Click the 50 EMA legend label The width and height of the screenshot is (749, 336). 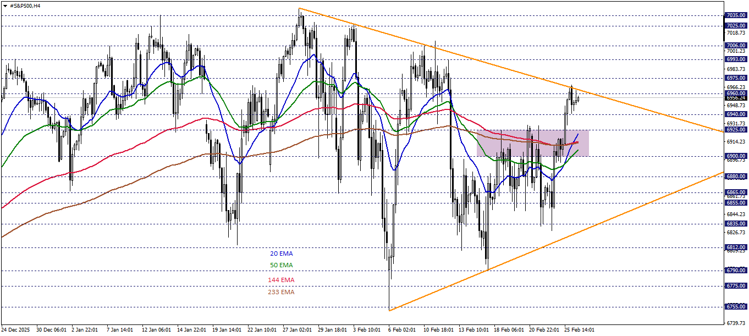point(280,266)
